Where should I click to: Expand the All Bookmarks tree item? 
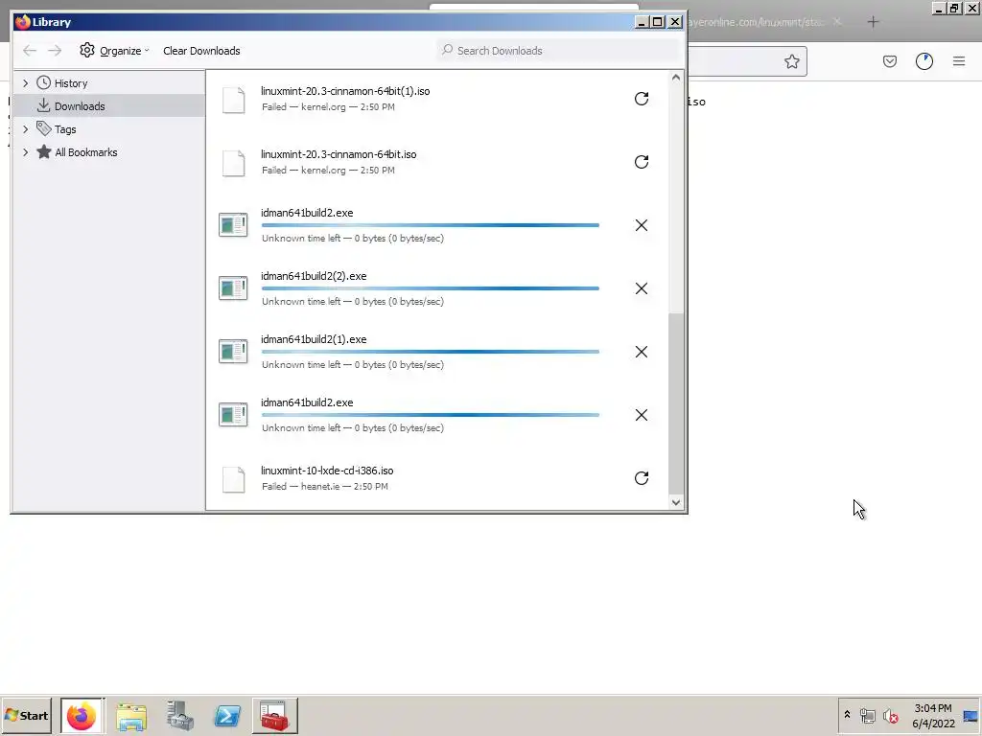pos(25,152)
